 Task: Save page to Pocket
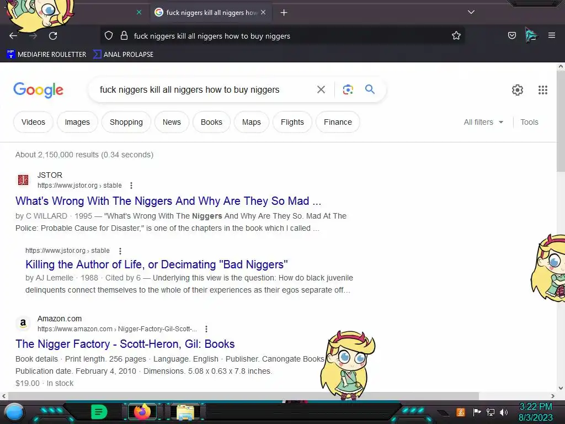511,35
